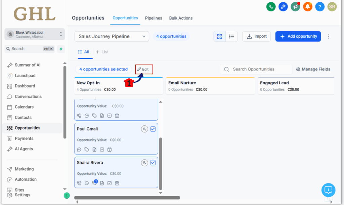The image size is (344, 205).
Task: Uncheck the Shaira Rivera opportunity checkbox
Action: [153, 163]
